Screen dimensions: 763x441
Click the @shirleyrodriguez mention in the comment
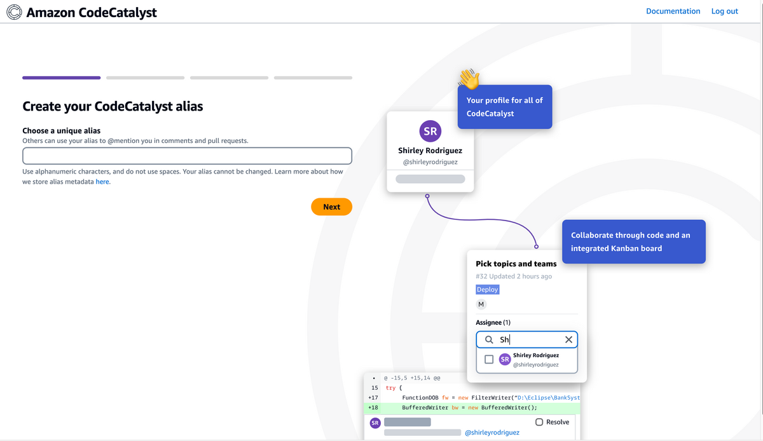492,432
